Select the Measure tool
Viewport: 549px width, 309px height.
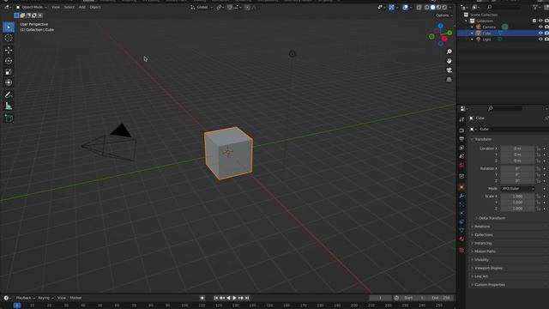coord(9,106)
